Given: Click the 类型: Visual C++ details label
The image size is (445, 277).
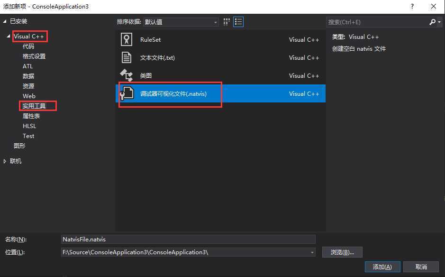Looking at the screenshot, I should 355,37.
